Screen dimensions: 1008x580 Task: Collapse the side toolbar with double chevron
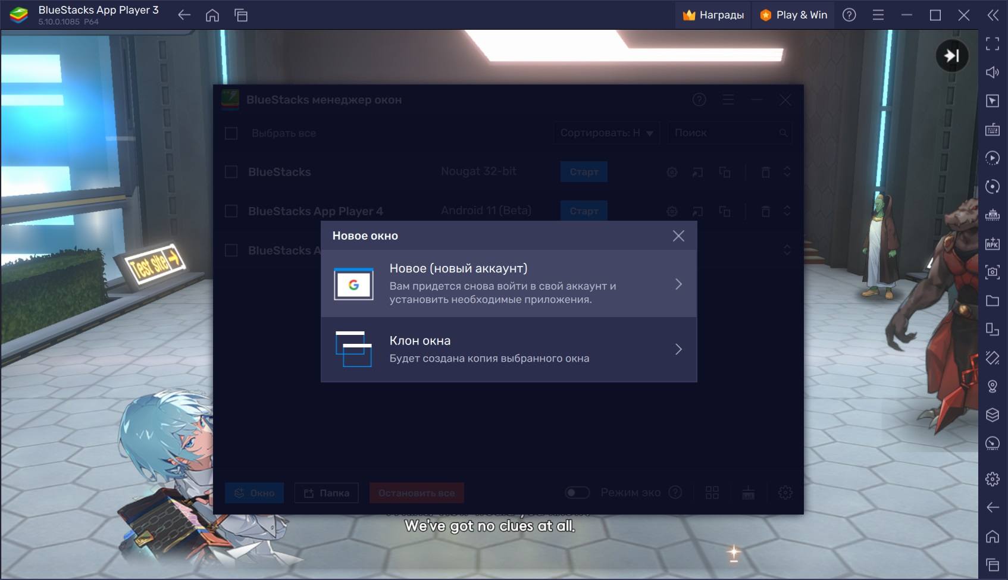point(993,15)
